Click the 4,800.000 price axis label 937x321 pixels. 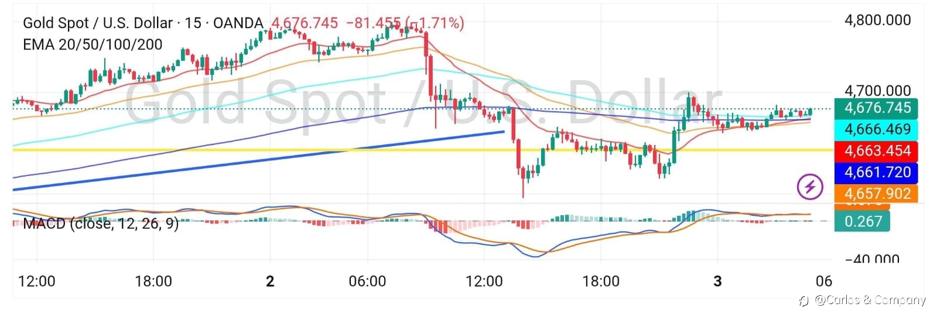click(x=877, y=20)
